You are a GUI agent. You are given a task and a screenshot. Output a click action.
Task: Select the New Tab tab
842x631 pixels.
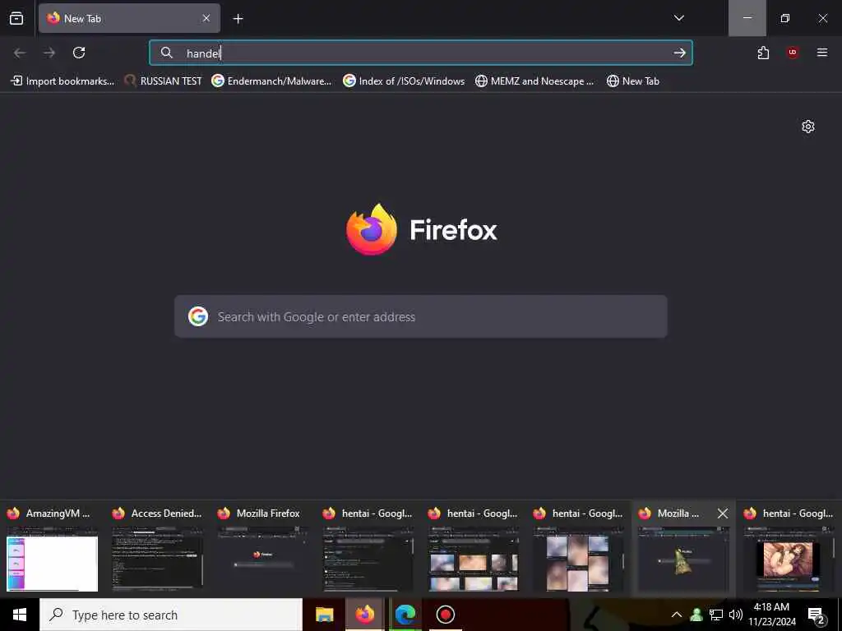pyautogui.click(x=129, y=18)
